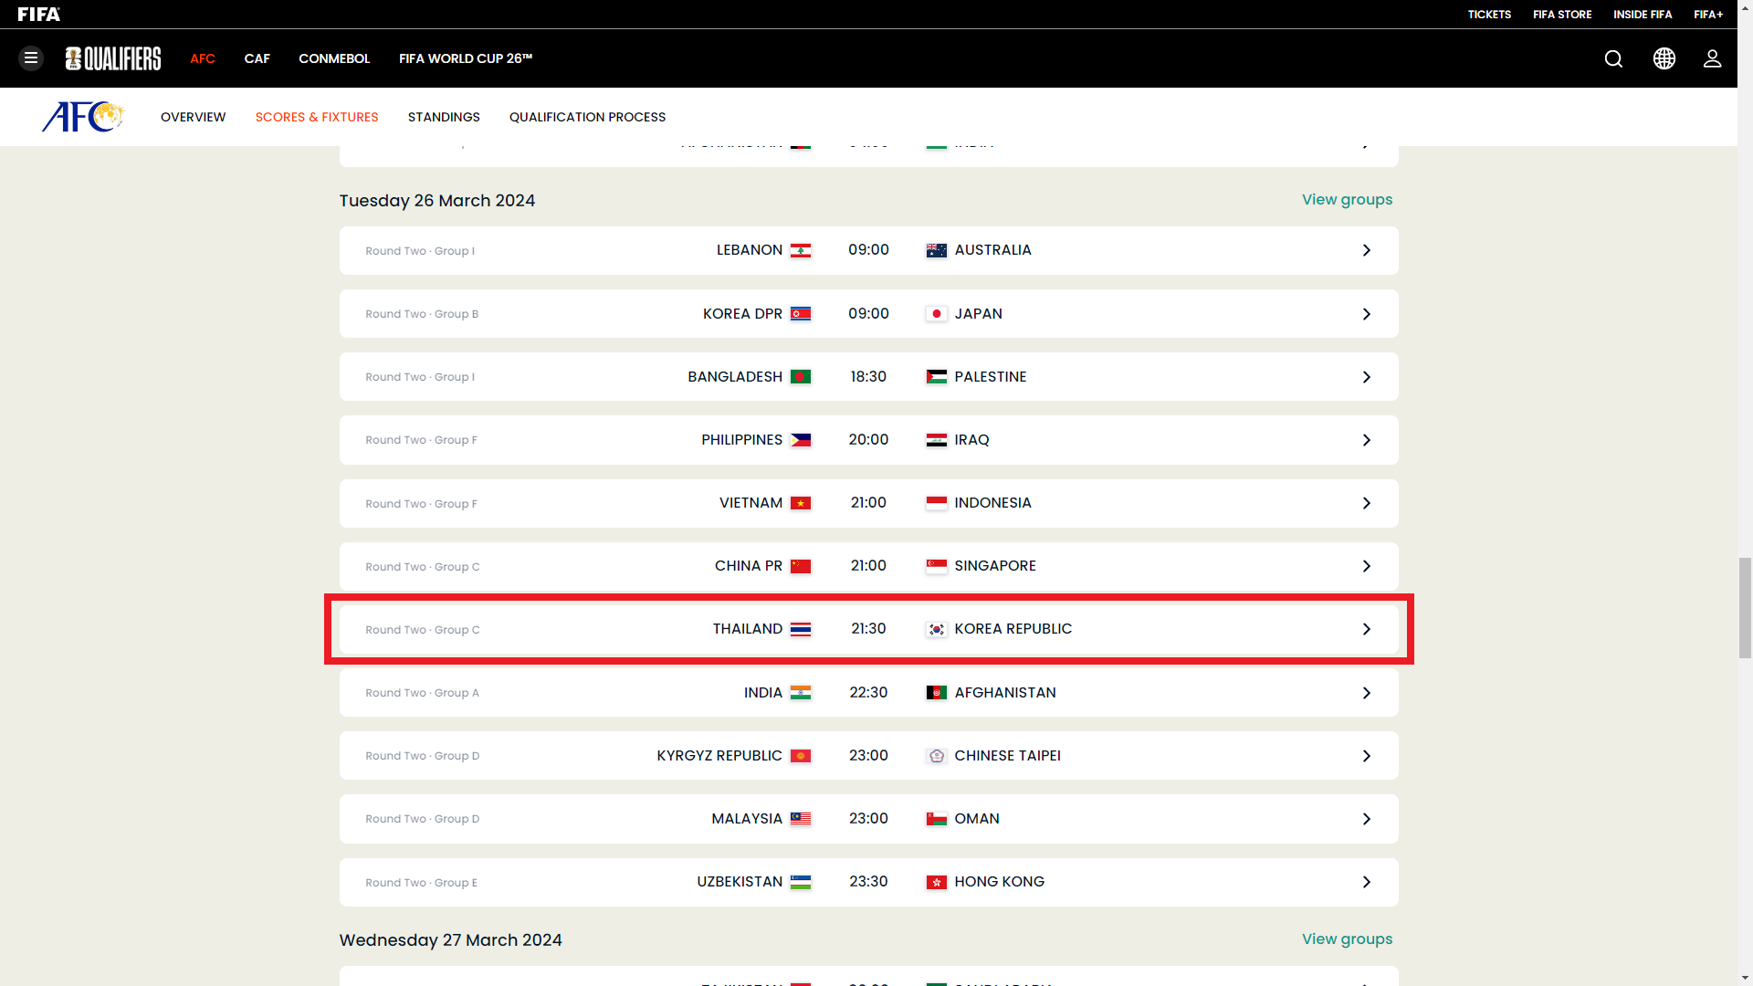Click the search magnifier icon

[1613, 58]
